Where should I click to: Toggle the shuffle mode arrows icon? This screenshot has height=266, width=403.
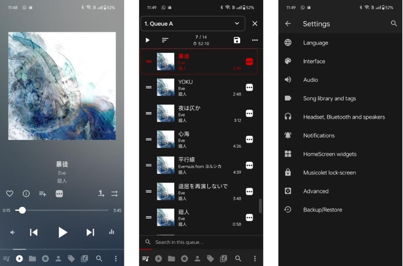point(114,193)
